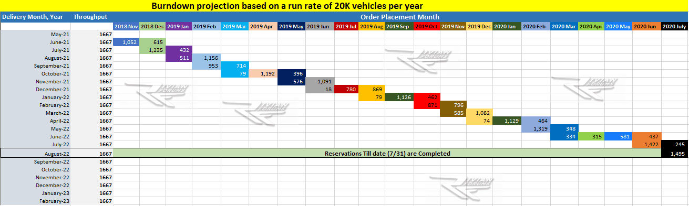This screenshot has height=206, width=689.
Task: Select the purple cell showing 511
Action: [179, 58]
